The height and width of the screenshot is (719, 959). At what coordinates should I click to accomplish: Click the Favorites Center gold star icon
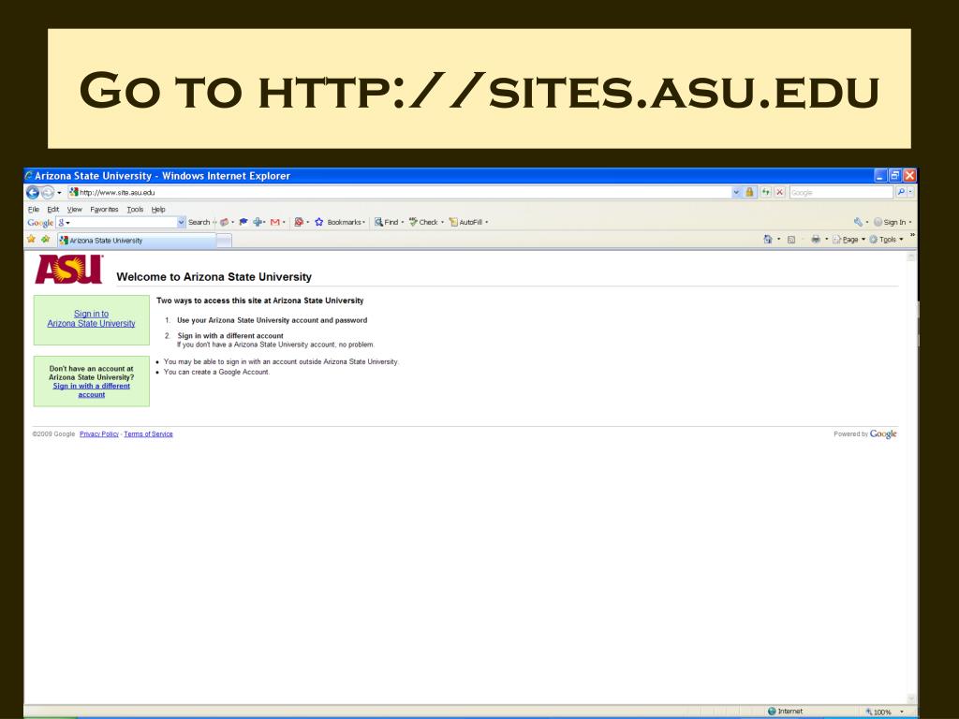31,239
